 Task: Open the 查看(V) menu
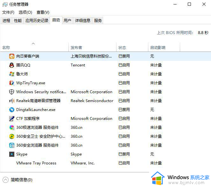point(43,12)
